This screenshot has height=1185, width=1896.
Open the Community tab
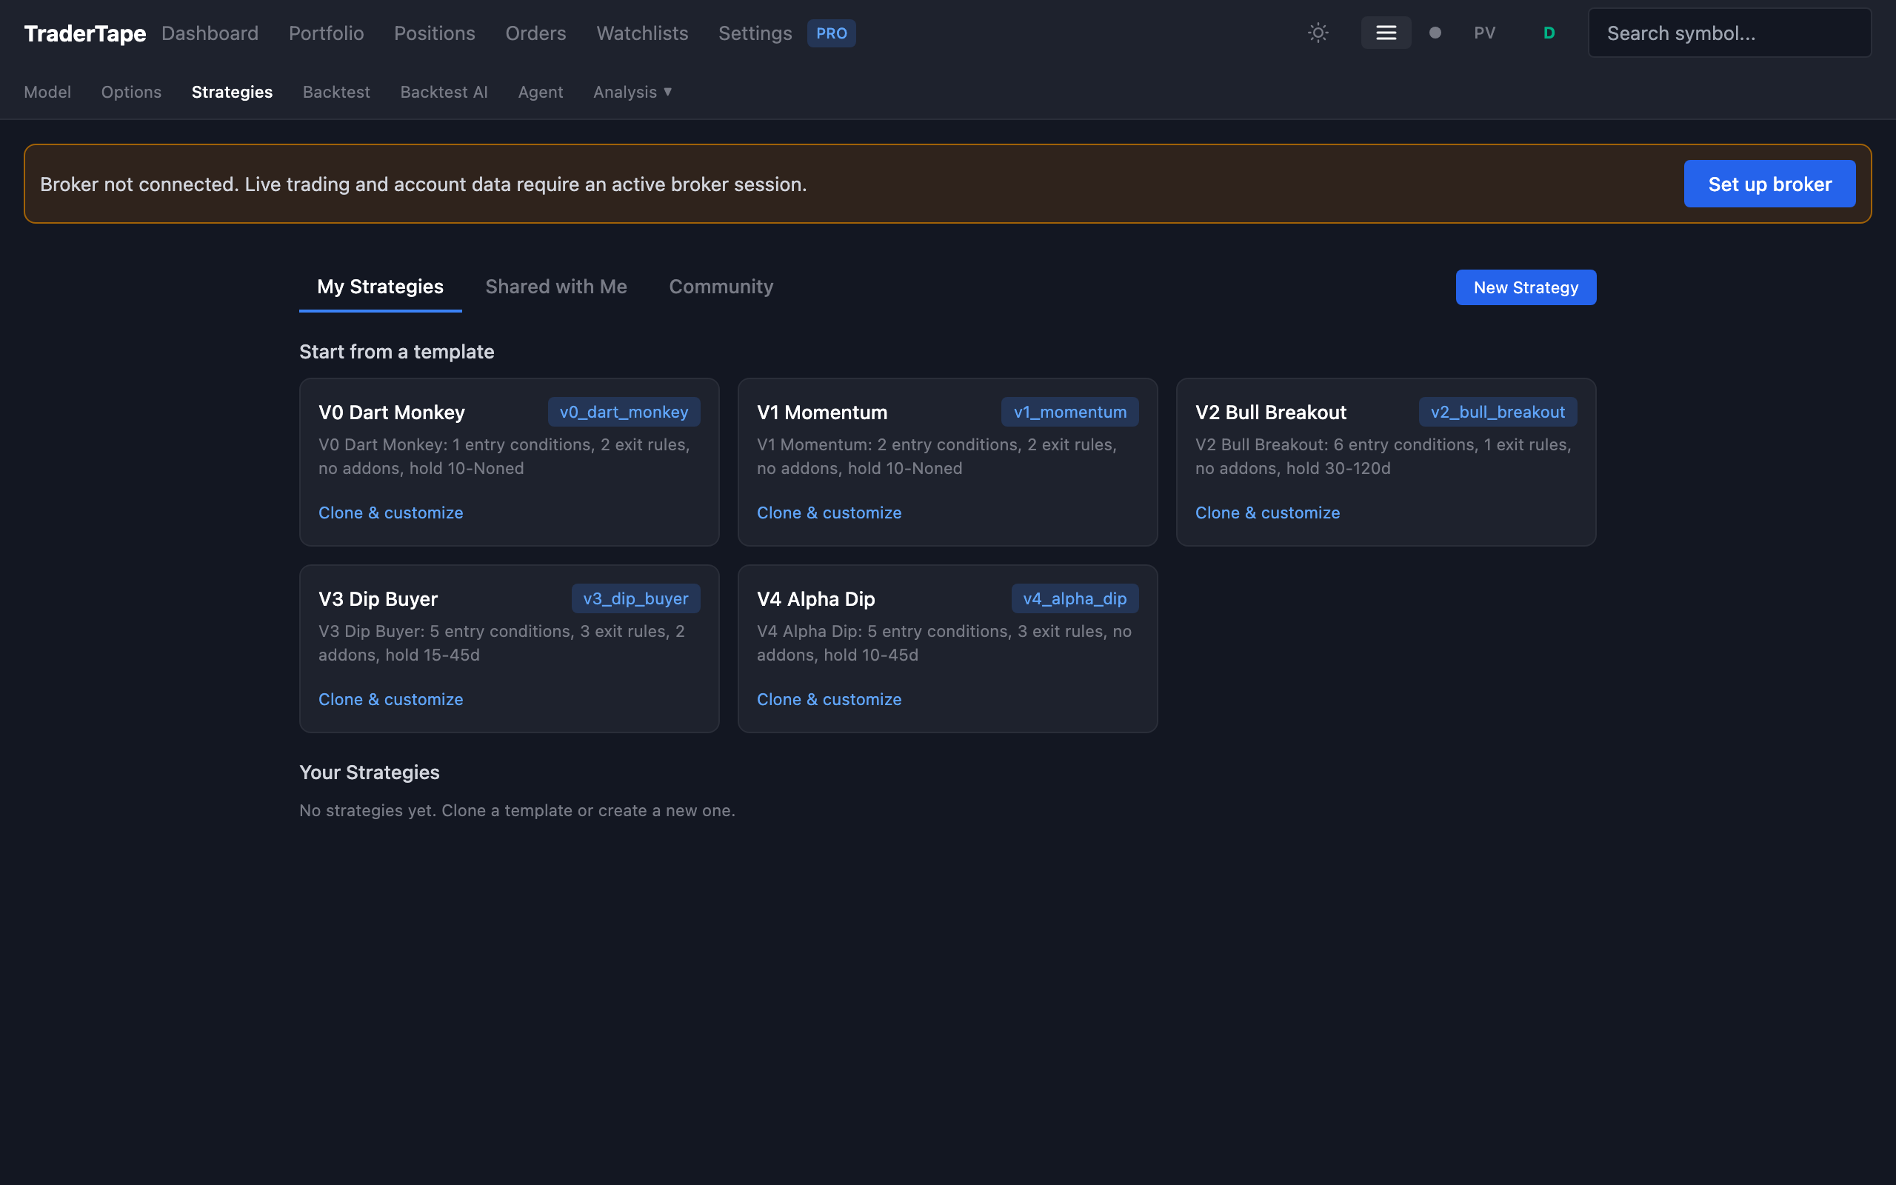[x=721, y=287]
